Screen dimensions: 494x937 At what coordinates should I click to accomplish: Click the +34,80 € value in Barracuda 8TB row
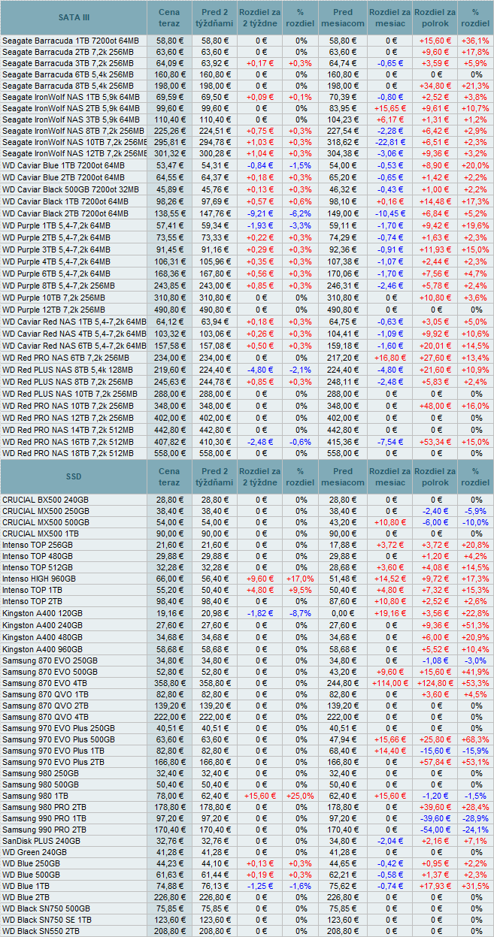[436, 85]
